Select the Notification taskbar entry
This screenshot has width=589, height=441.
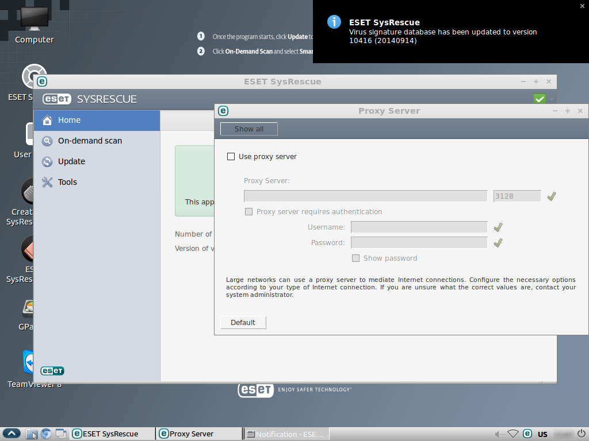[285, 434]
